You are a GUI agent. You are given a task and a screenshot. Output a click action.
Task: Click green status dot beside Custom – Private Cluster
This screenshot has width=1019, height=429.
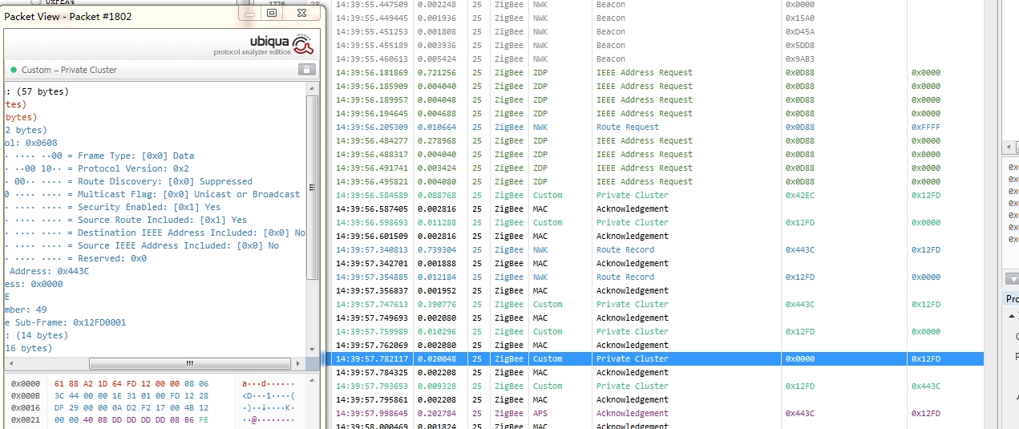point(14,71)
